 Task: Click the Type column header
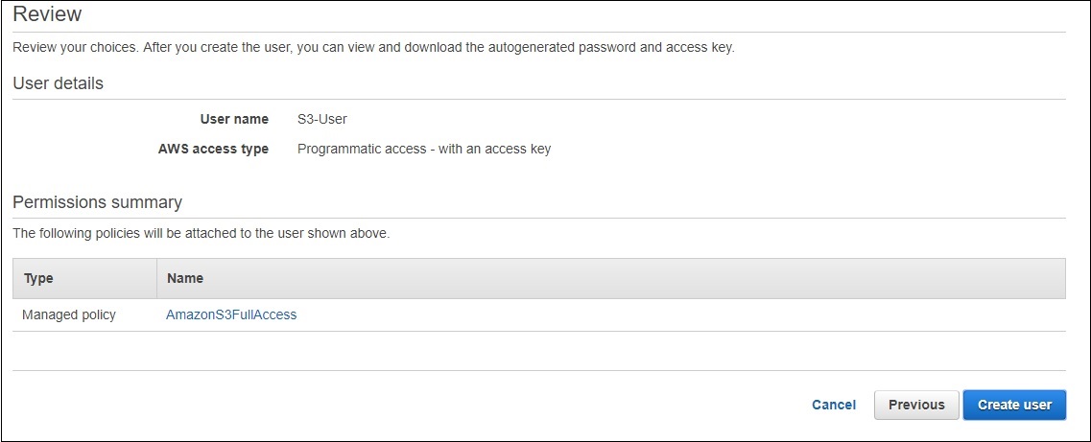[x=38, y=278]
